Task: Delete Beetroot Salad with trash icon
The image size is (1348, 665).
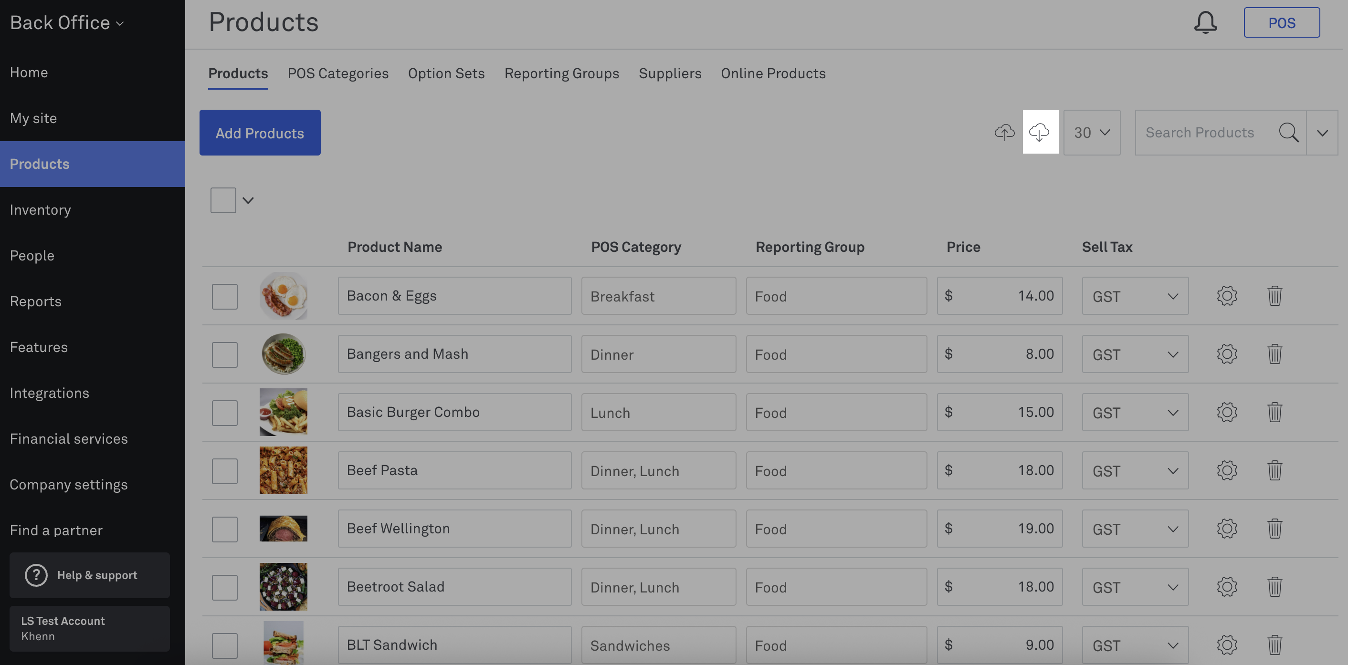Action: click(x=1274, y=587)
